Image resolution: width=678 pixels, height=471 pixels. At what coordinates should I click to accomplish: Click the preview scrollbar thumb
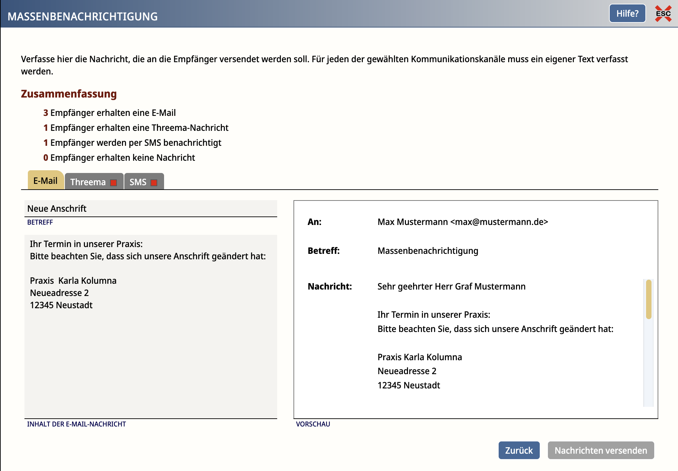(648, 299)
